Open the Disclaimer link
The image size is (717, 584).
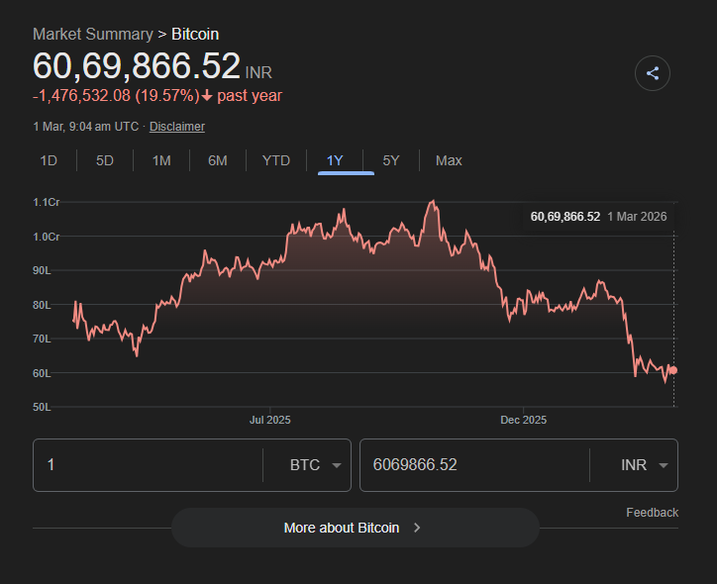177,127
